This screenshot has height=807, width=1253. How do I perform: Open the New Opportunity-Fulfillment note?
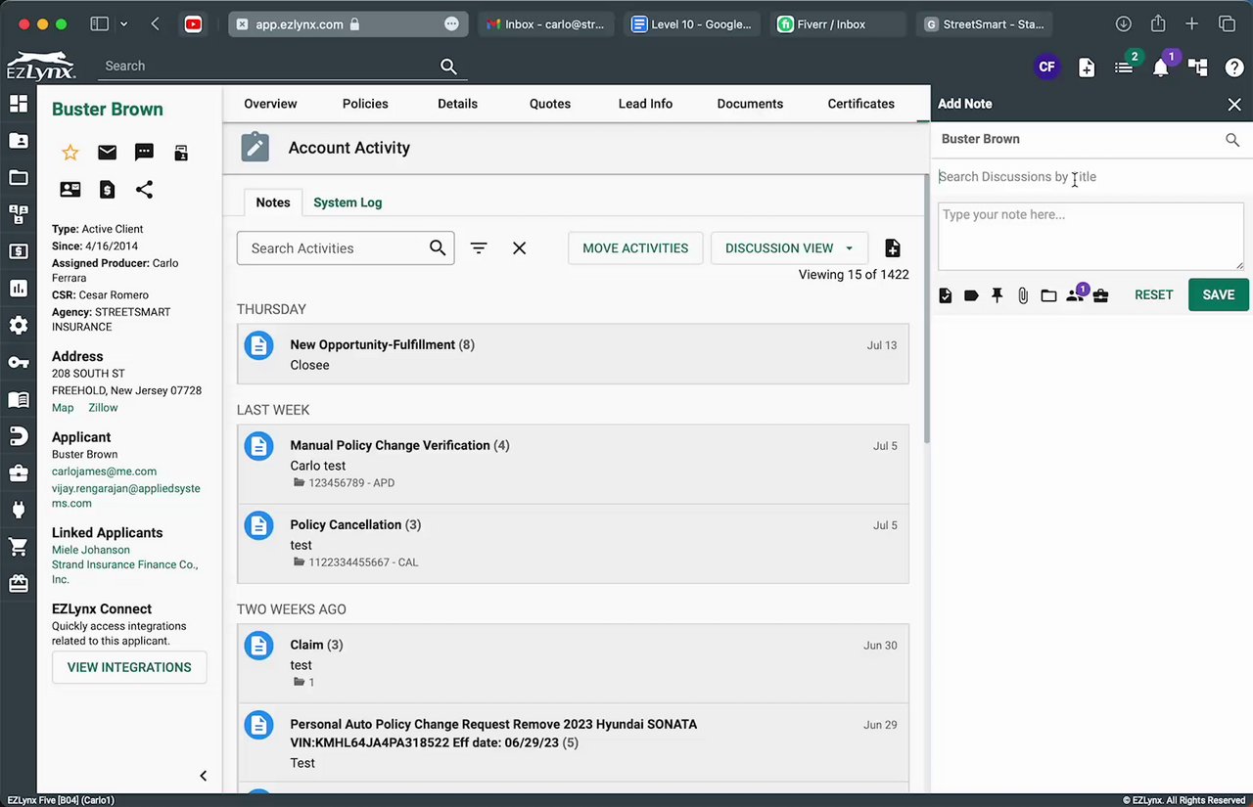[x=573, y=354]
